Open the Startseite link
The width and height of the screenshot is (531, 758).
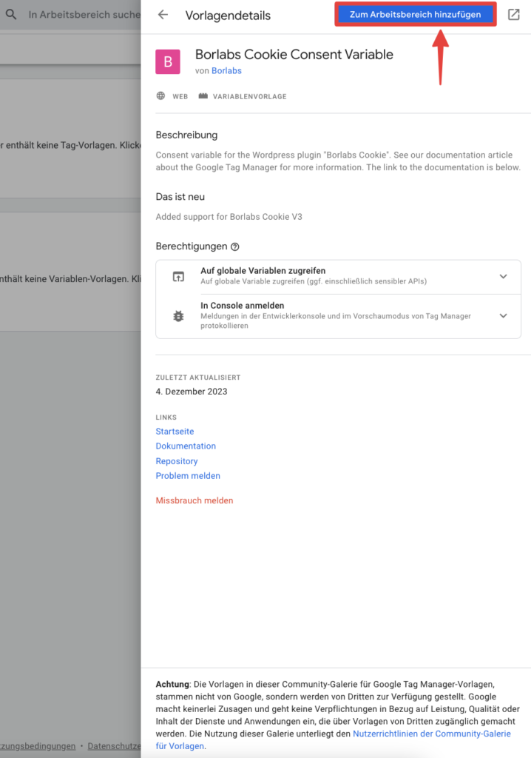[175, 432]
